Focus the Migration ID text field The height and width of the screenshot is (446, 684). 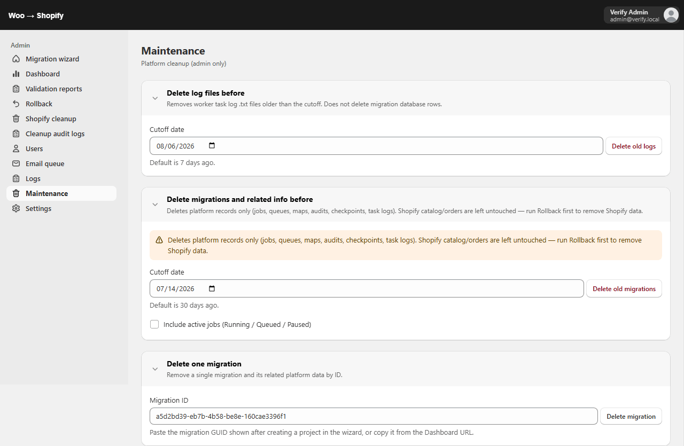tap(374, 416)
